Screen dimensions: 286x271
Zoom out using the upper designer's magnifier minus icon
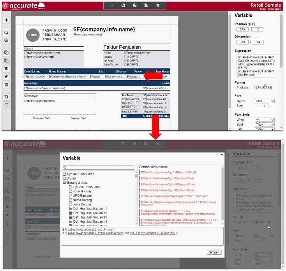click(x=6, y=40)
